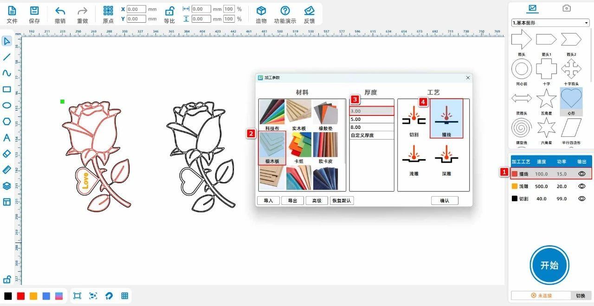Image resolution: width=594 pixels, height=306 pixels.
Task: Select the polygon tool in left toolbar
Action: tap(7, 121)
